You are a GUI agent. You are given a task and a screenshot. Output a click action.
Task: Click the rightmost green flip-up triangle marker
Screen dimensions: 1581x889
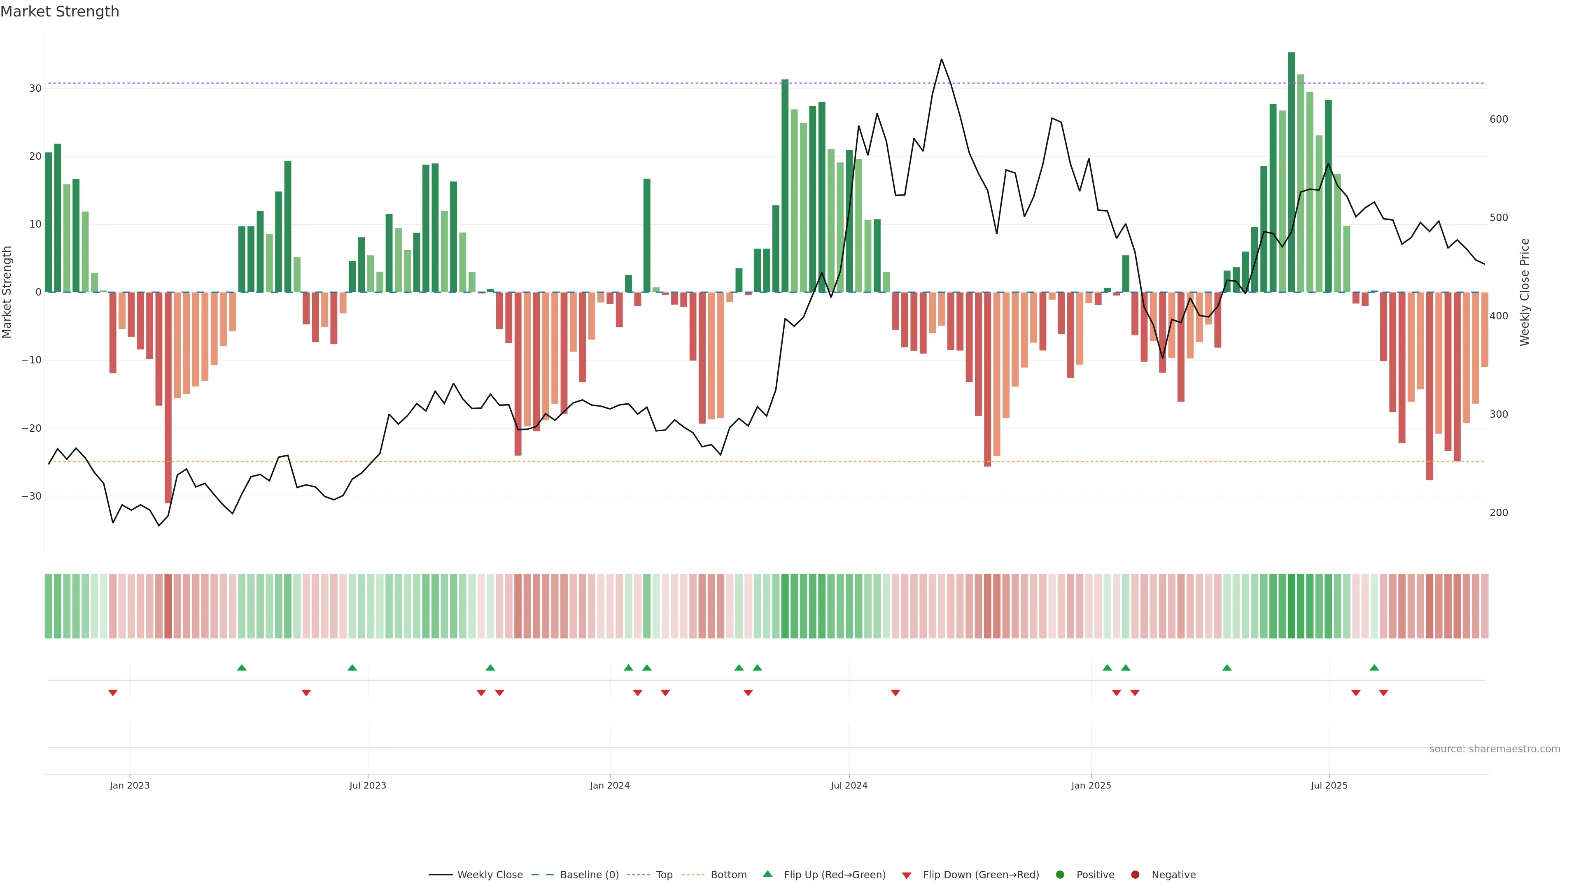pos(1374,668)
